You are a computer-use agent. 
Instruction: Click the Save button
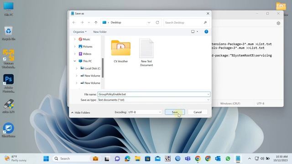(x=175, y=112)
